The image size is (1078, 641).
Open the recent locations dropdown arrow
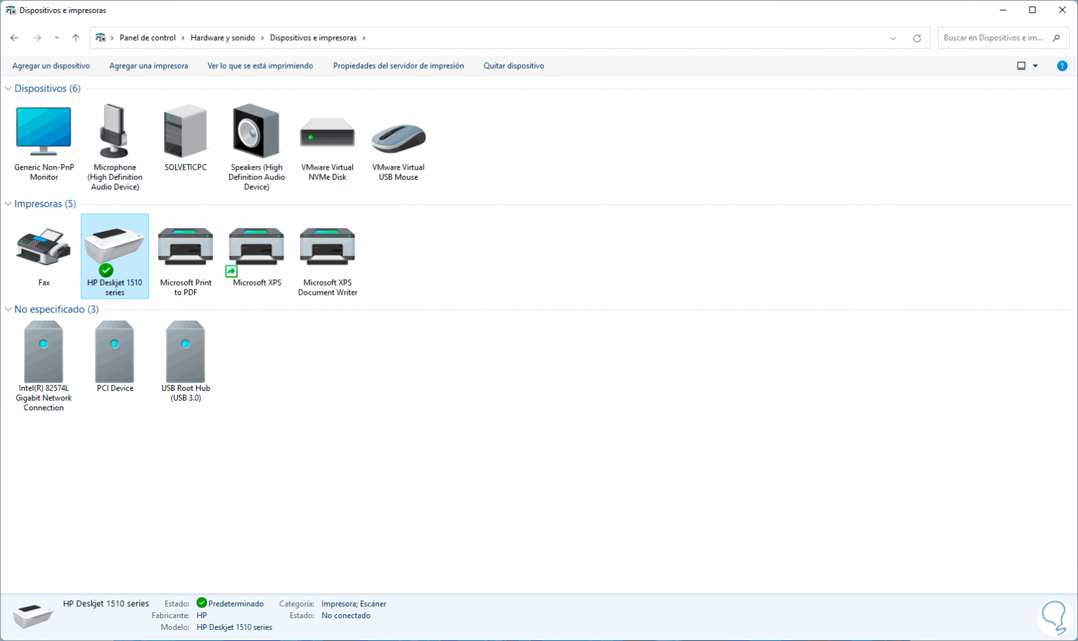57,38
